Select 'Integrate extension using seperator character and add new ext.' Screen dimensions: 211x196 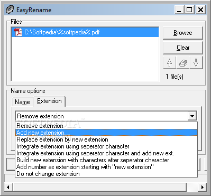(106, 153)
